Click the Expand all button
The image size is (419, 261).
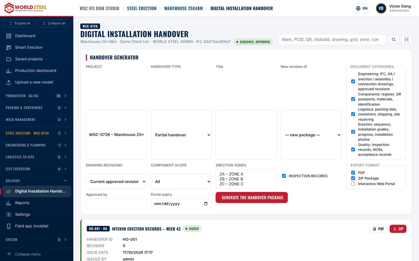20,23
